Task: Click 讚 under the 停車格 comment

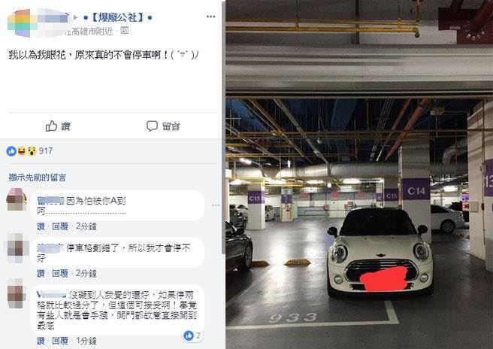Action: (x=41, y=273)
